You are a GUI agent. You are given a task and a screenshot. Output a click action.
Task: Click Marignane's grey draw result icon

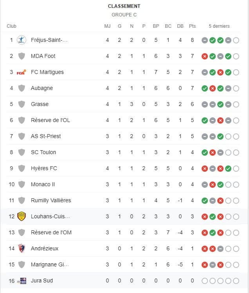pyautogui.click(x=213, y=265)
